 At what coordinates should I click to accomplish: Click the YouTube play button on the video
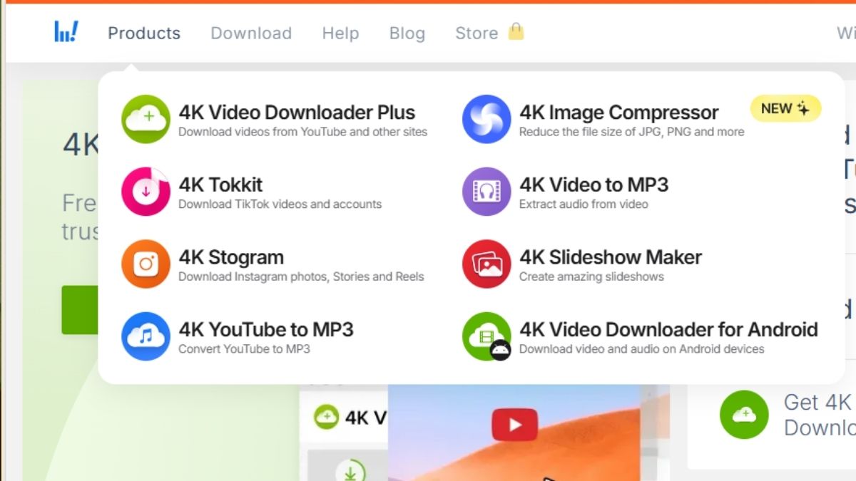click(x=514, y=425)
